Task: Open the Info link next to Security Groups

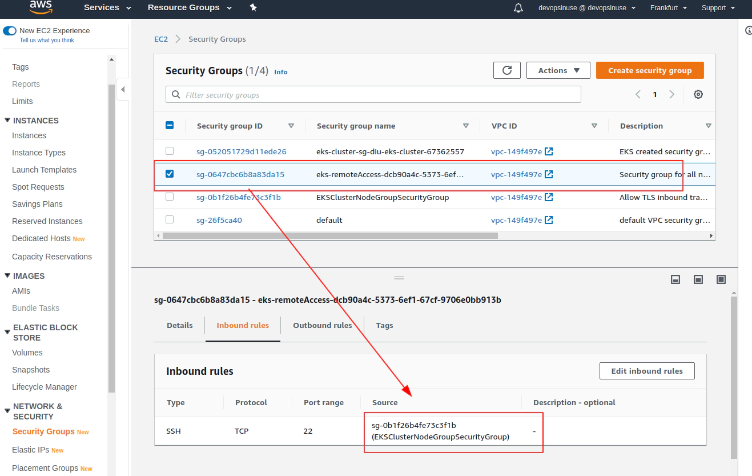Action: 281,72
